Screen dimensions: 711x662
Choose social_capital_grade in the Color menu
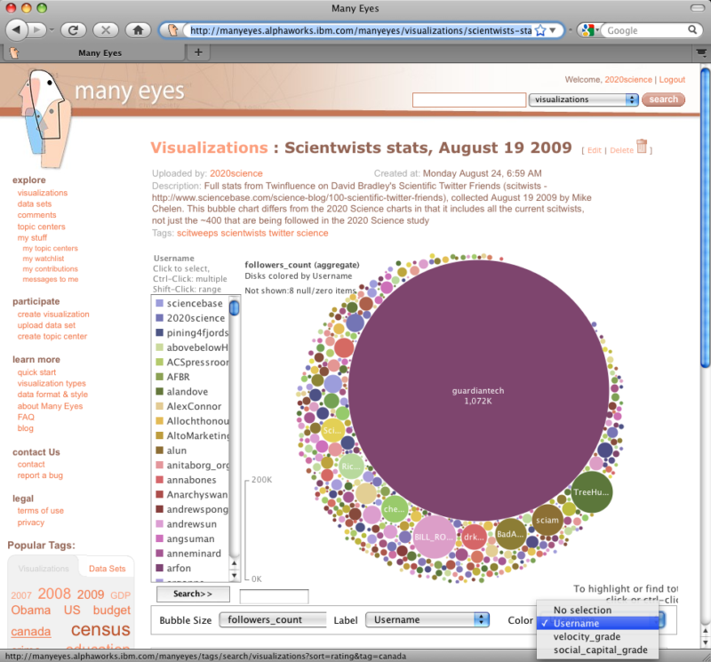[597, 650]
